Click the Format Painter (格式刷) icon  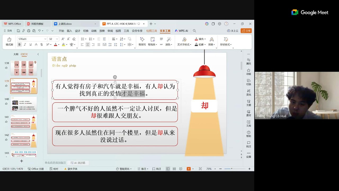[9, 40]
